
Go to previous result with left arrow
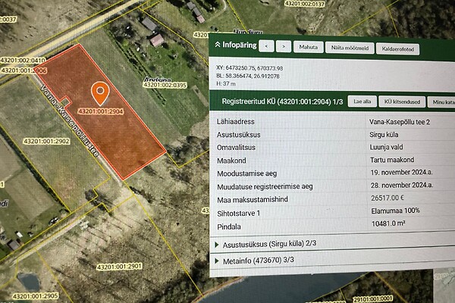267,46
